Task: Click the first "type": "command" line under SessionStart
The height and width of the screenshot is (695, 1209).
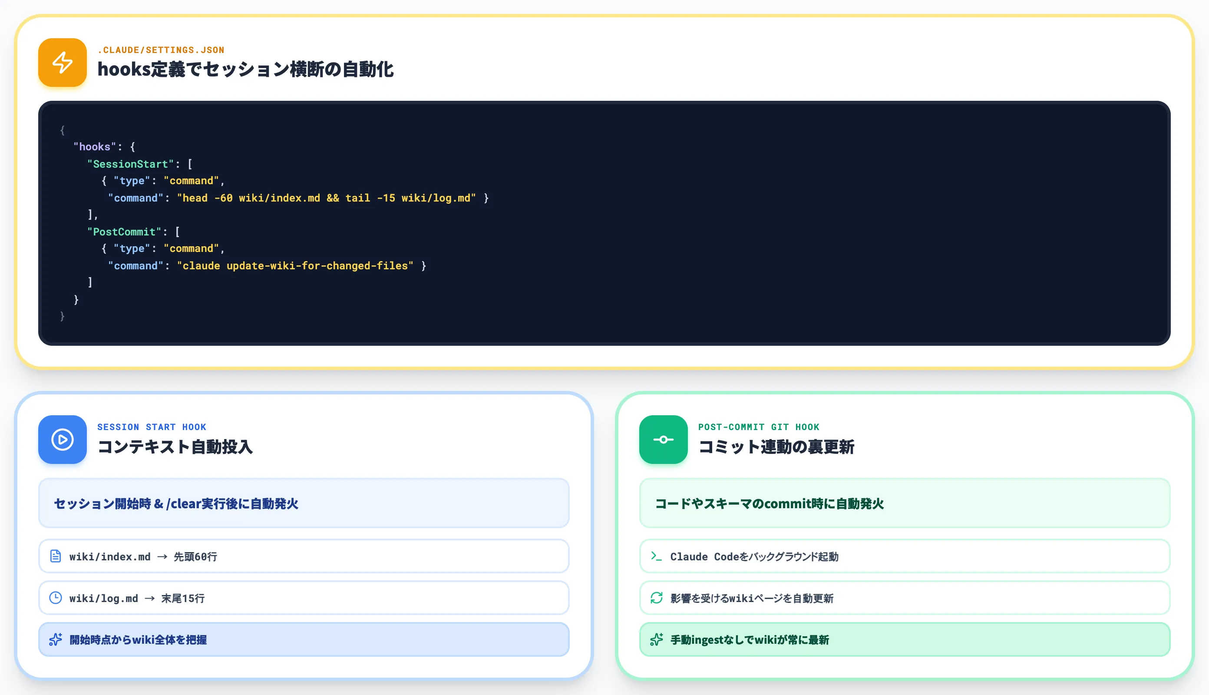Action: coord(163,180)
